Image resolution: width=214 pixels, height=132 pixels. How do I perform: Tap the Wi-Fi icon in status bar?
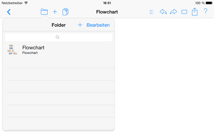click(26, 3)
